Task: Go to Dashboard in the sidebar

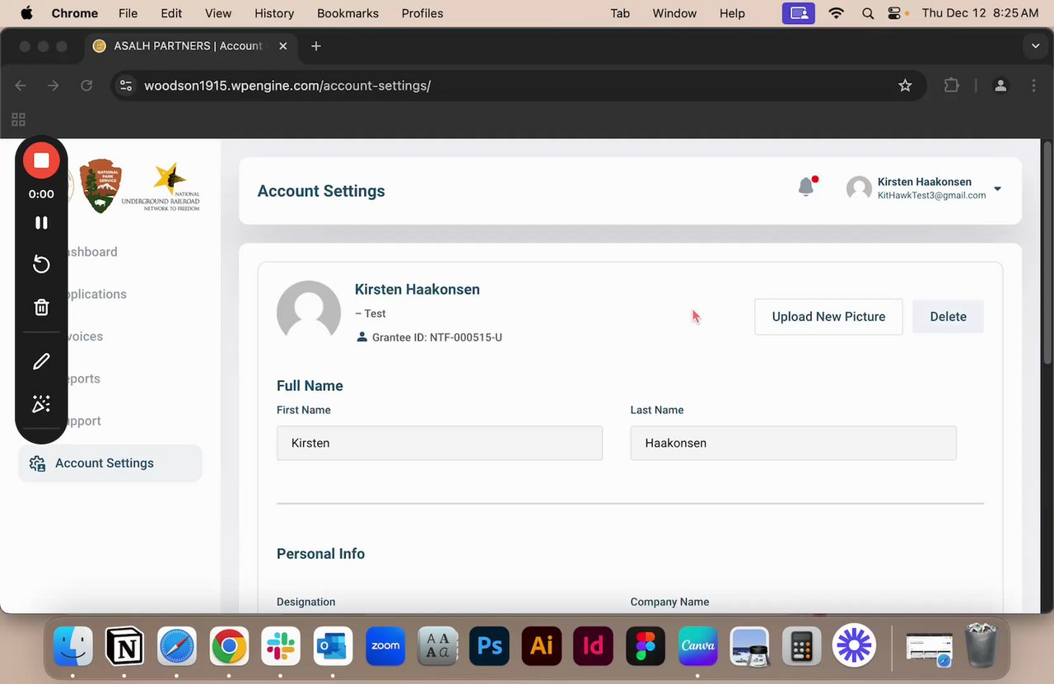Action: click(92, 252)
